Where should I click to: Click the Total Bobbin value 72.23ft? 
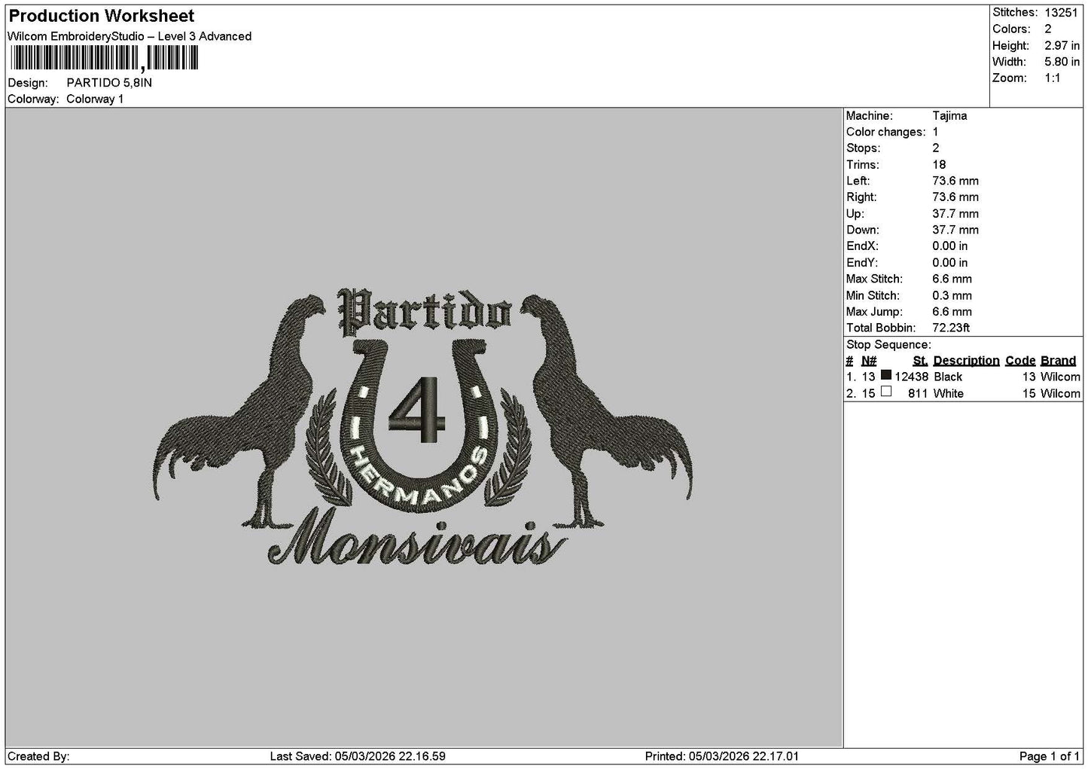click(951, 328)
